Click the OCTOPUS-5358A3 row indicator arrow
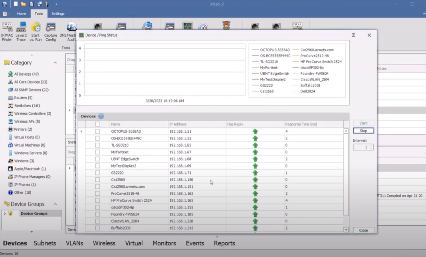 tap(81, 131)
